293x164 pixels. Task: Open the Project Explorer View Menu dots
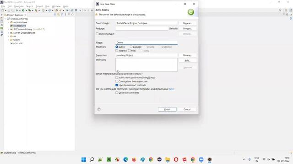(x=65, y=15)
